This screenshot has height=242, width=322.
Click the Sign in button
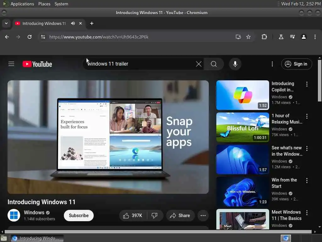[x=297, y=64]
